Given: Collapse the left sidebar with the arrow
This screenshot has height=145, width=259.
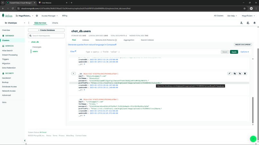Looking at the screenshot, I should (25, 141).
